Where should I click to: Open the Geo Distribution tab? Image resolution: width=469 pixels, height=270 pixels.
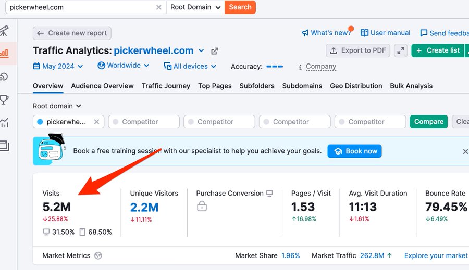[x=356, y=86]
